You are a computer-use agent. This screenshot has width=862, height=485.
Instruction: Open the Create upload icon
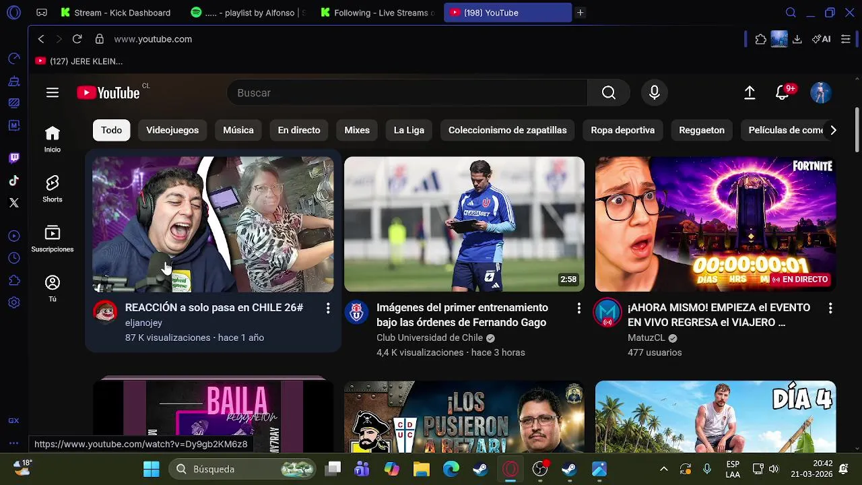coord(750,93)
